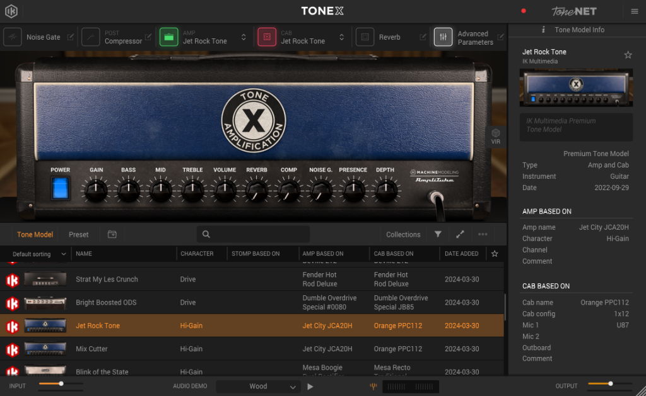Image resolution: width=646 pixels, height=396 pixels.
Task: Switch to the Tone Model tab
Action: [35, 234]
